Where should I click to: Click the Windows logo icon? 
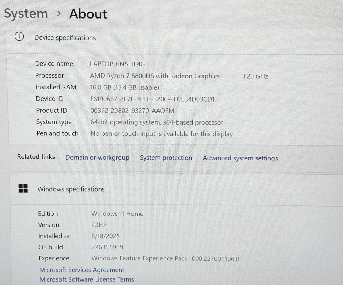[23, 188]
